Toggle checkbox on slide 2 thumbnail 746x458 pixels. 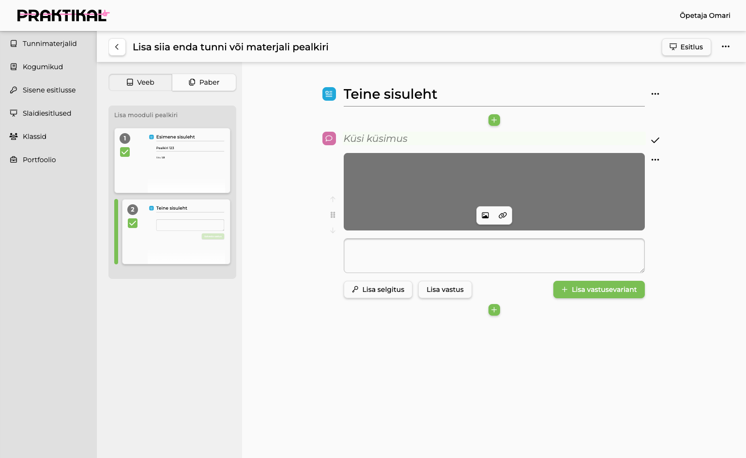point(133,223)
